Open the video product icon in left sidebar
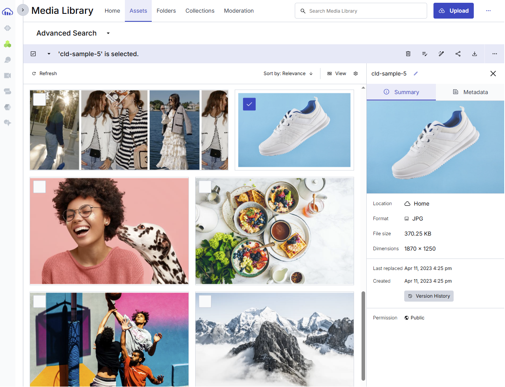The width and height of the screenshot is (505, 387). coord(8,76)
